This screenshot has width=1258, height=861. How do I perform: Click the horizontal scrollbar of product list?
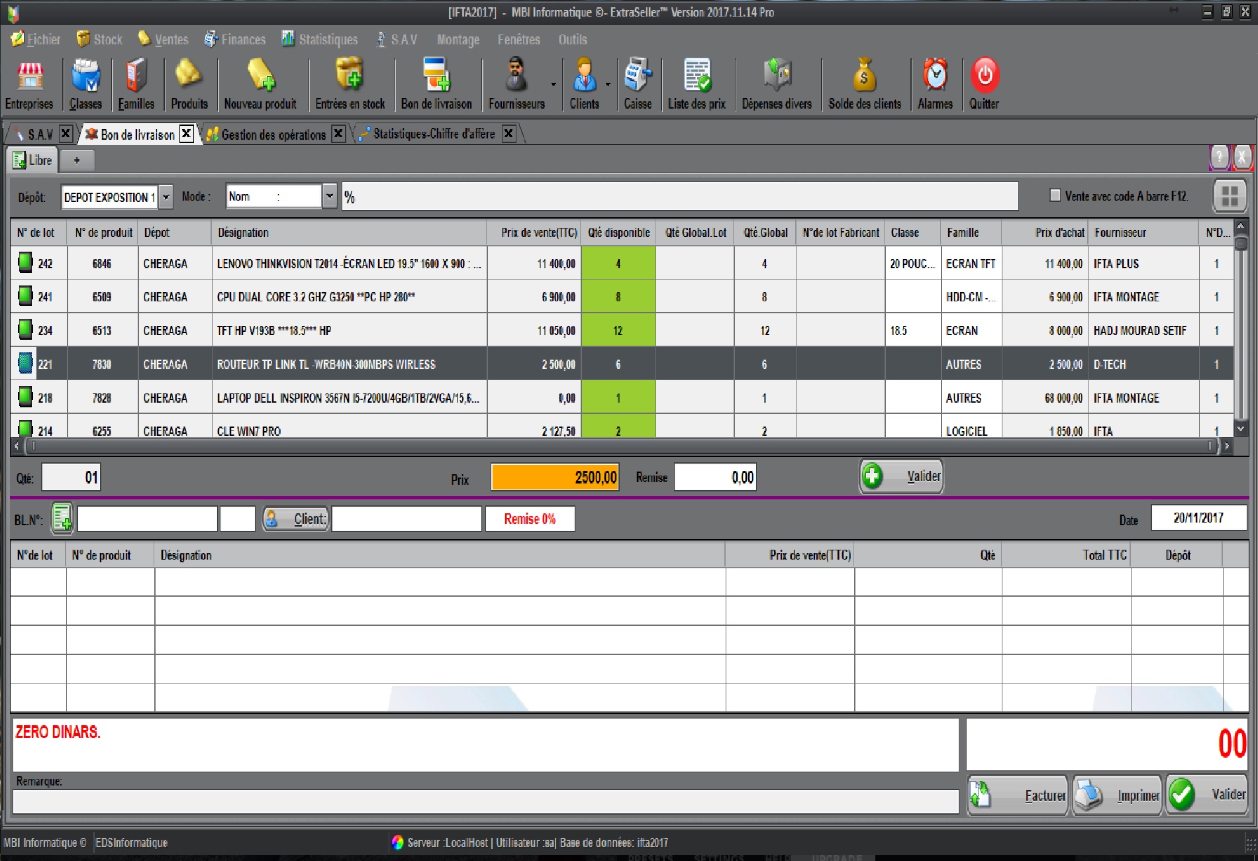point(622,446)
